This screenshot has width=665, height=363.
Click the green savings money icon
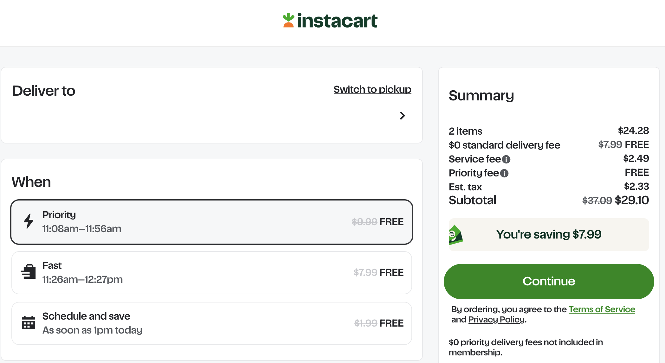(455, 235)
